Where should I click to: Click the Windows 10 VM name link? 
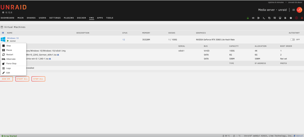point(13,38)
